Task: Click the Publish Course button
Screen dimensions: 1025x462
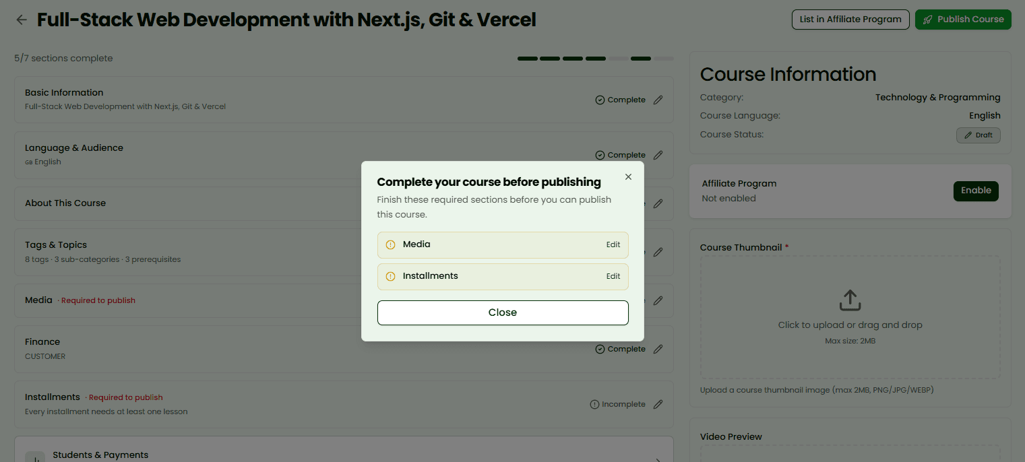Action: pos(963,20)
